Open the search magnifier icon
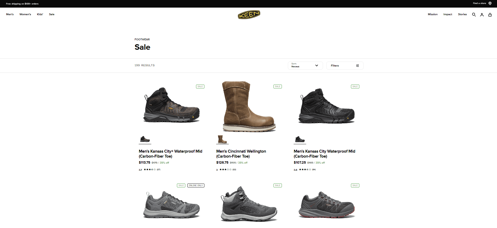 pos(474,15)
